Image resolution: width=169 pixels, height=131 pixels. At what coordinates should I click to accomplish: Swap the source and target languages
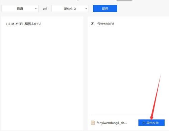[45, 9]
